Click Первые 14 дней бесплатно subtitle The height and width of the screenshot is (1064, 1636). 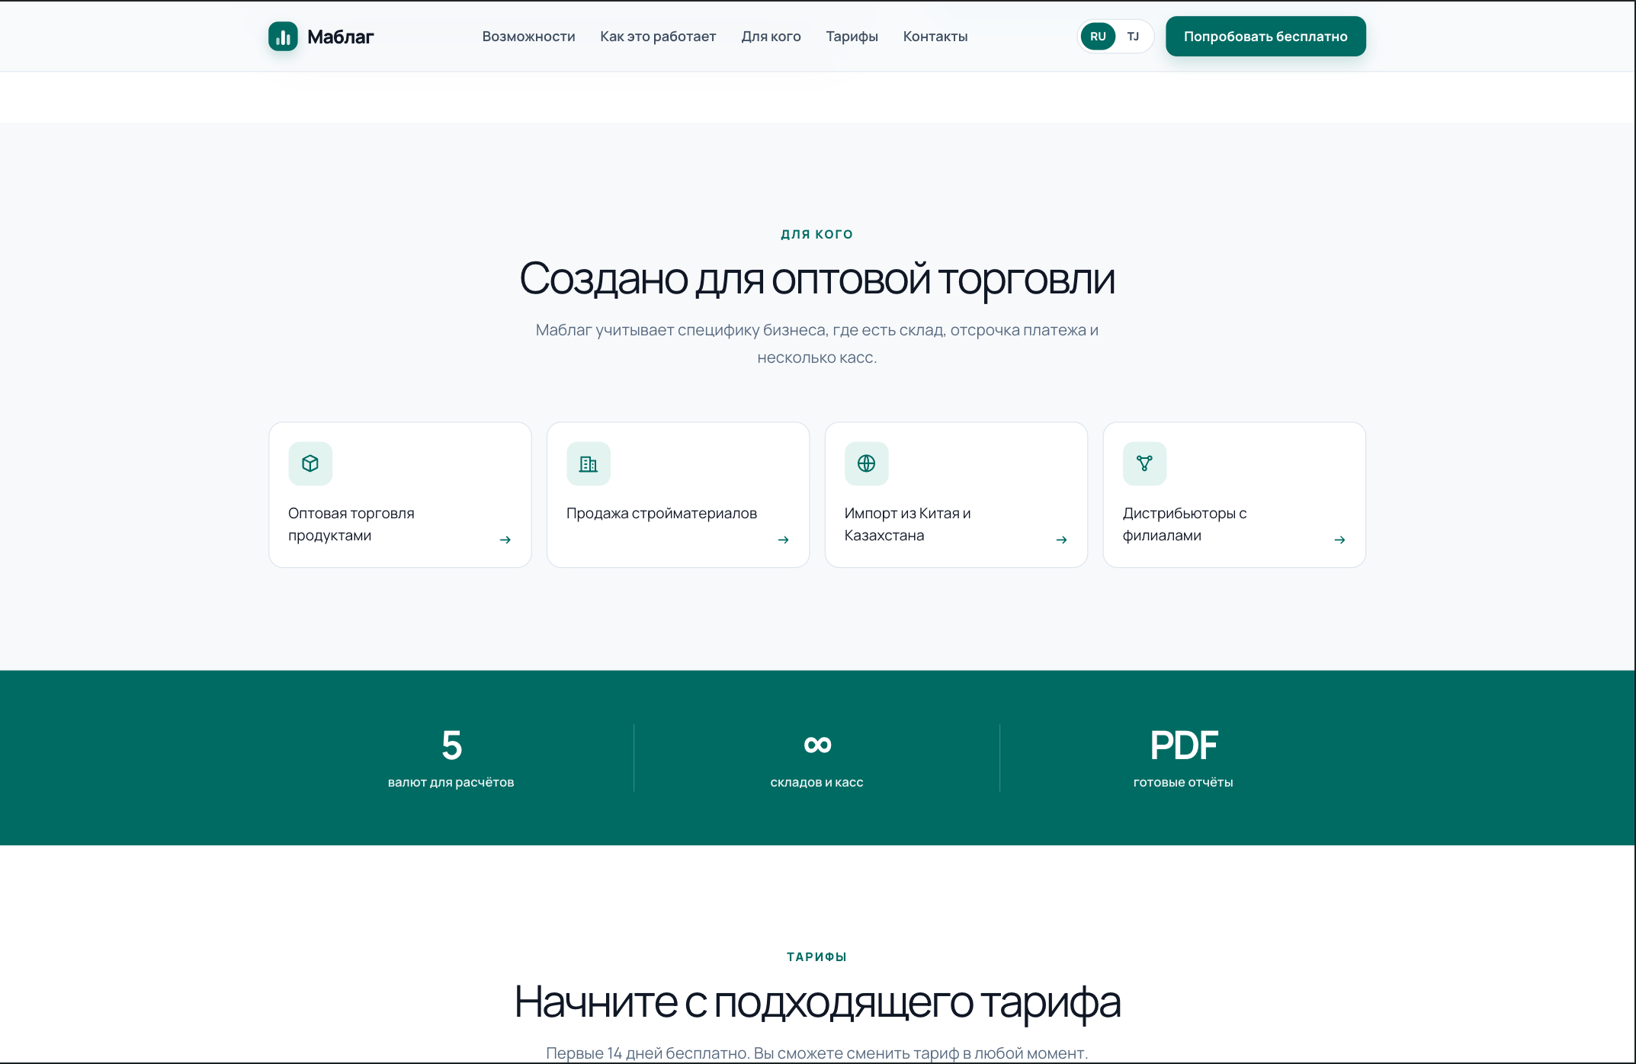tap(817, 1053)
